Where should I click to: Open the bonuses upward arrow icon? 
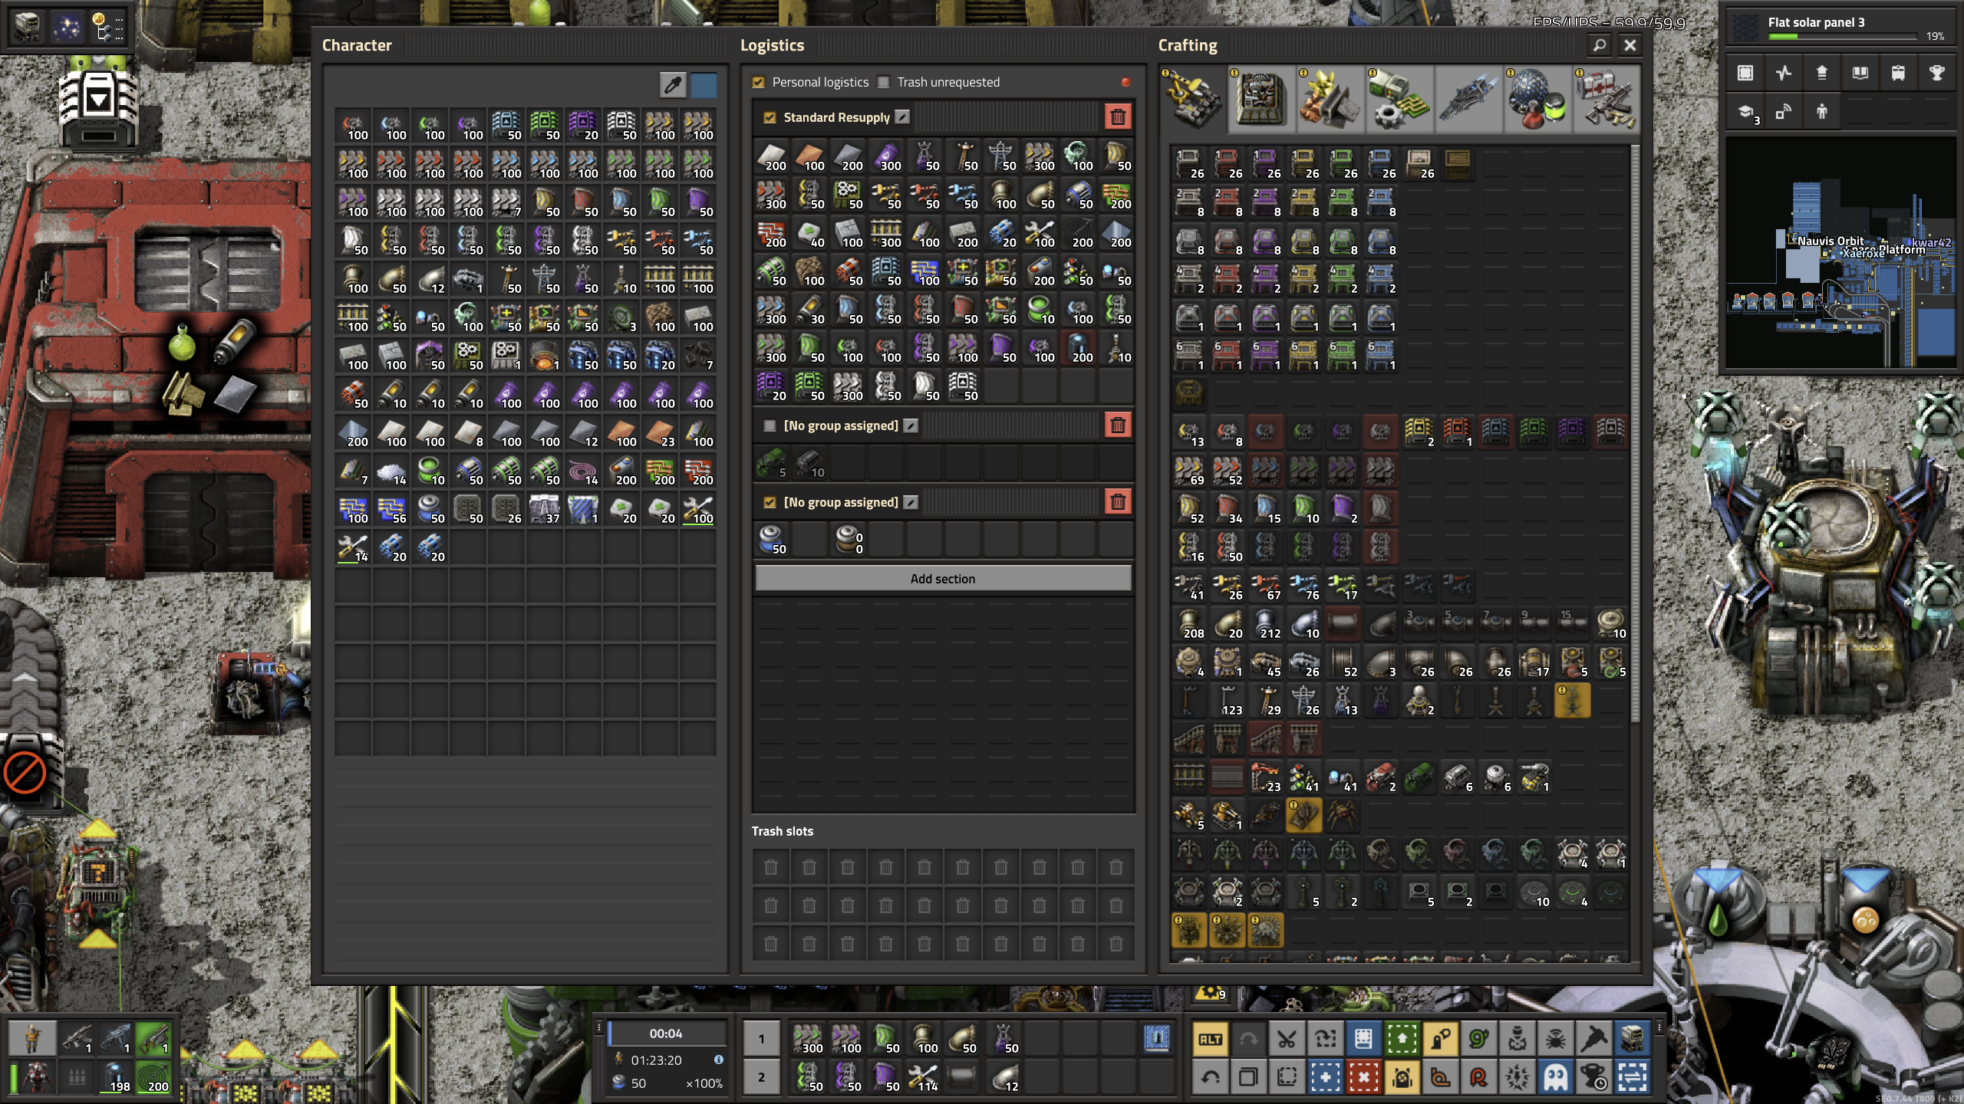[x=1822, y=73]
